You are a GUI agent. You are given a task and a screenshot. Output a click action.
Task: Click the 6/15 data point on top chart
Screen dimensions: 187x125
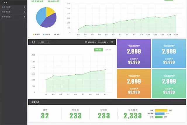176,15
